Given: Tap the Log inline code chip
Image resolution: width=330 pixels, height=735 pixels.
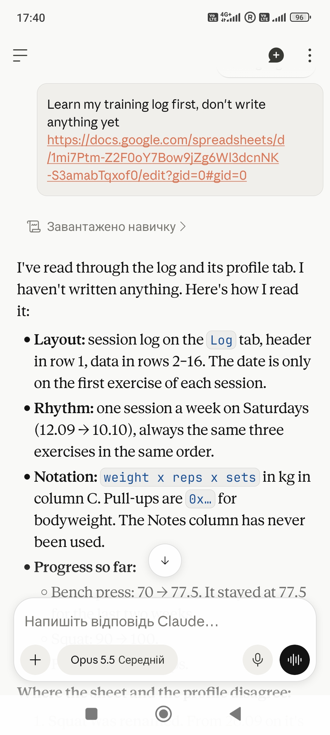Looking at the screenshot, I should coord(221,340).
